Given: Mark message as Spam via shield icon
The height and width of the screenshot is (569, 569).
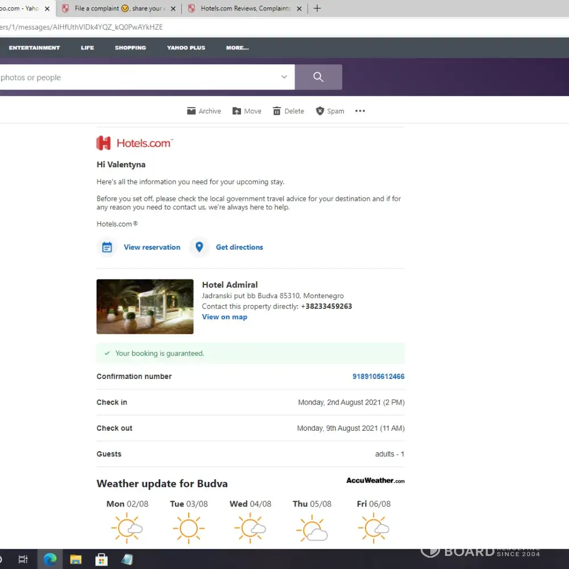Looking at the screenshot, I should coord(320,111).
